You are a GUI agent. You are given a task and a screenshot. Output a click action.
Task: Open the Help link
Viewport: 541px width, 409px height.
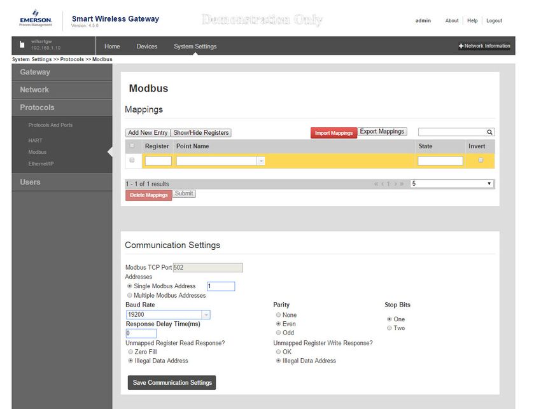(x=472, y=21)
